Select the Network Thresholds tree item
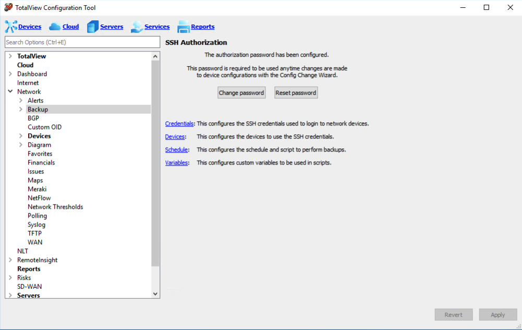Screen dimensions: 522x330 [55, 207]
